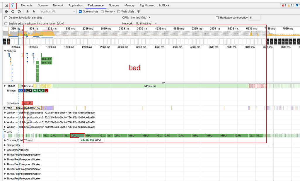The image size is (300, 181).
Task: Switch to the Memory tab
Action: [x=129, y=5]
